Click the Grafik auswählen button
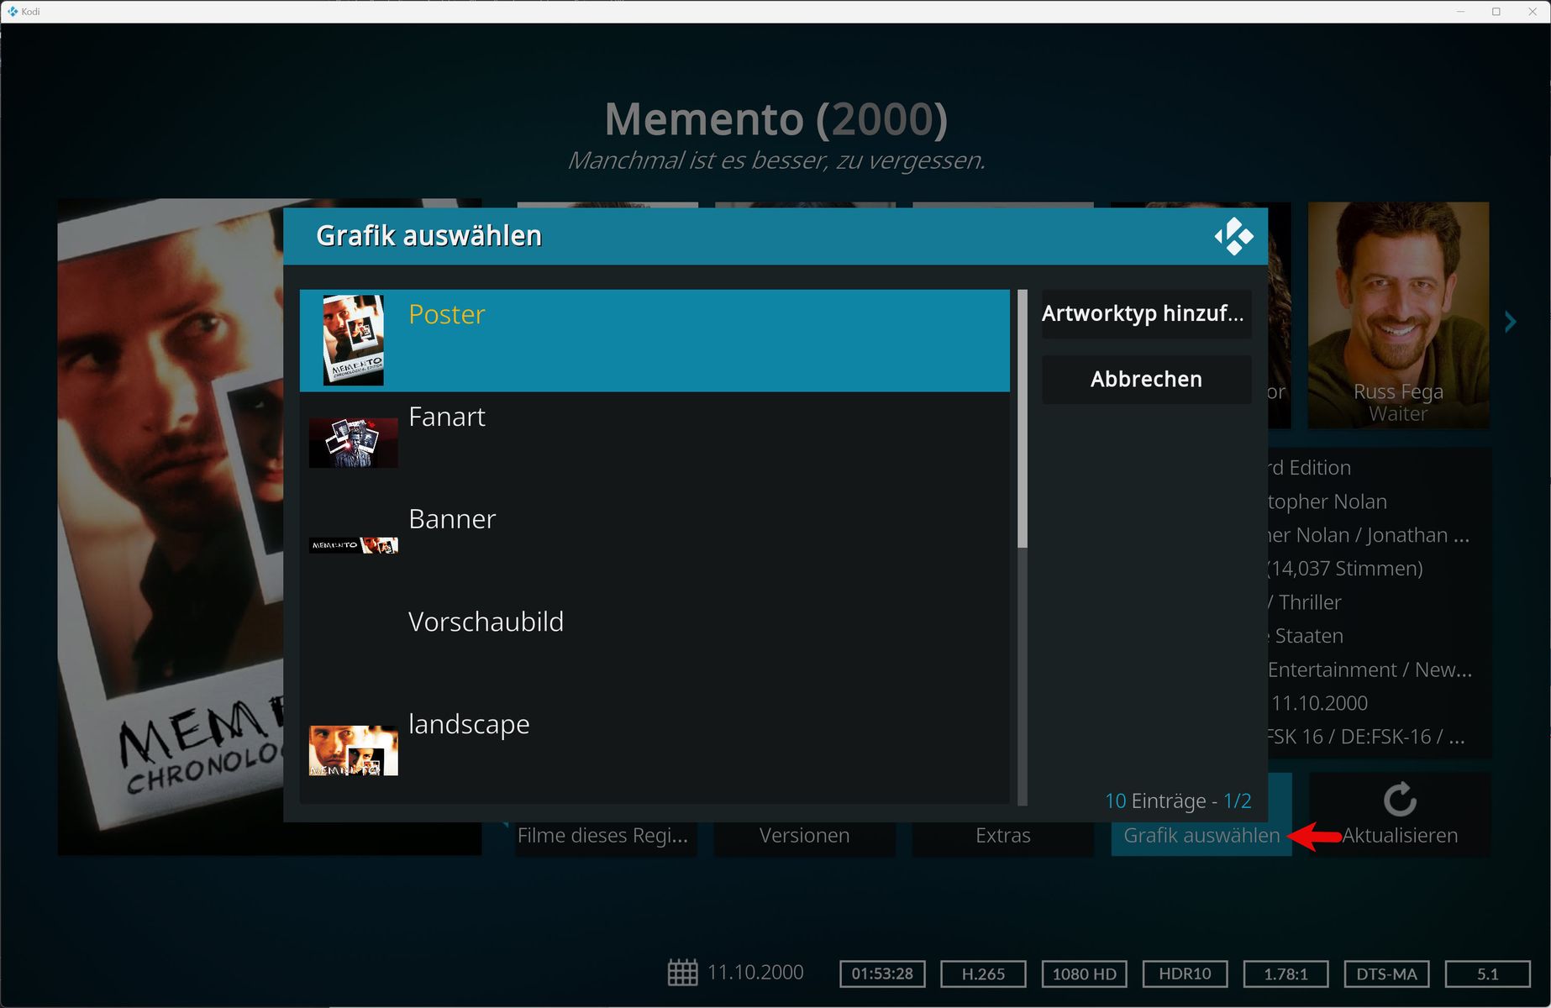Viewport: 1551px width, 1008px height. click(1201, 835)
